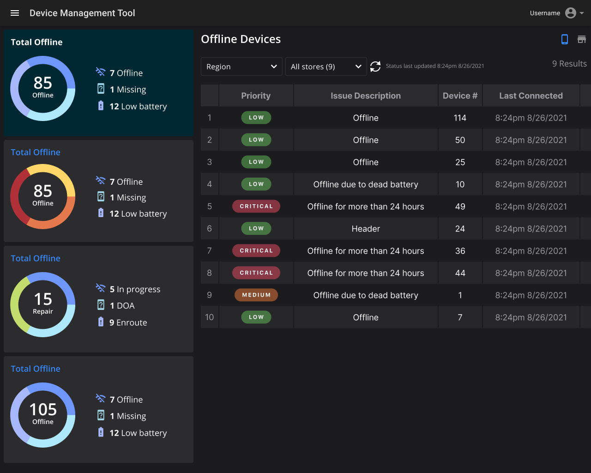591x473 pixels.
Task: Open the hamburger navigation menu
Action: 15,13
